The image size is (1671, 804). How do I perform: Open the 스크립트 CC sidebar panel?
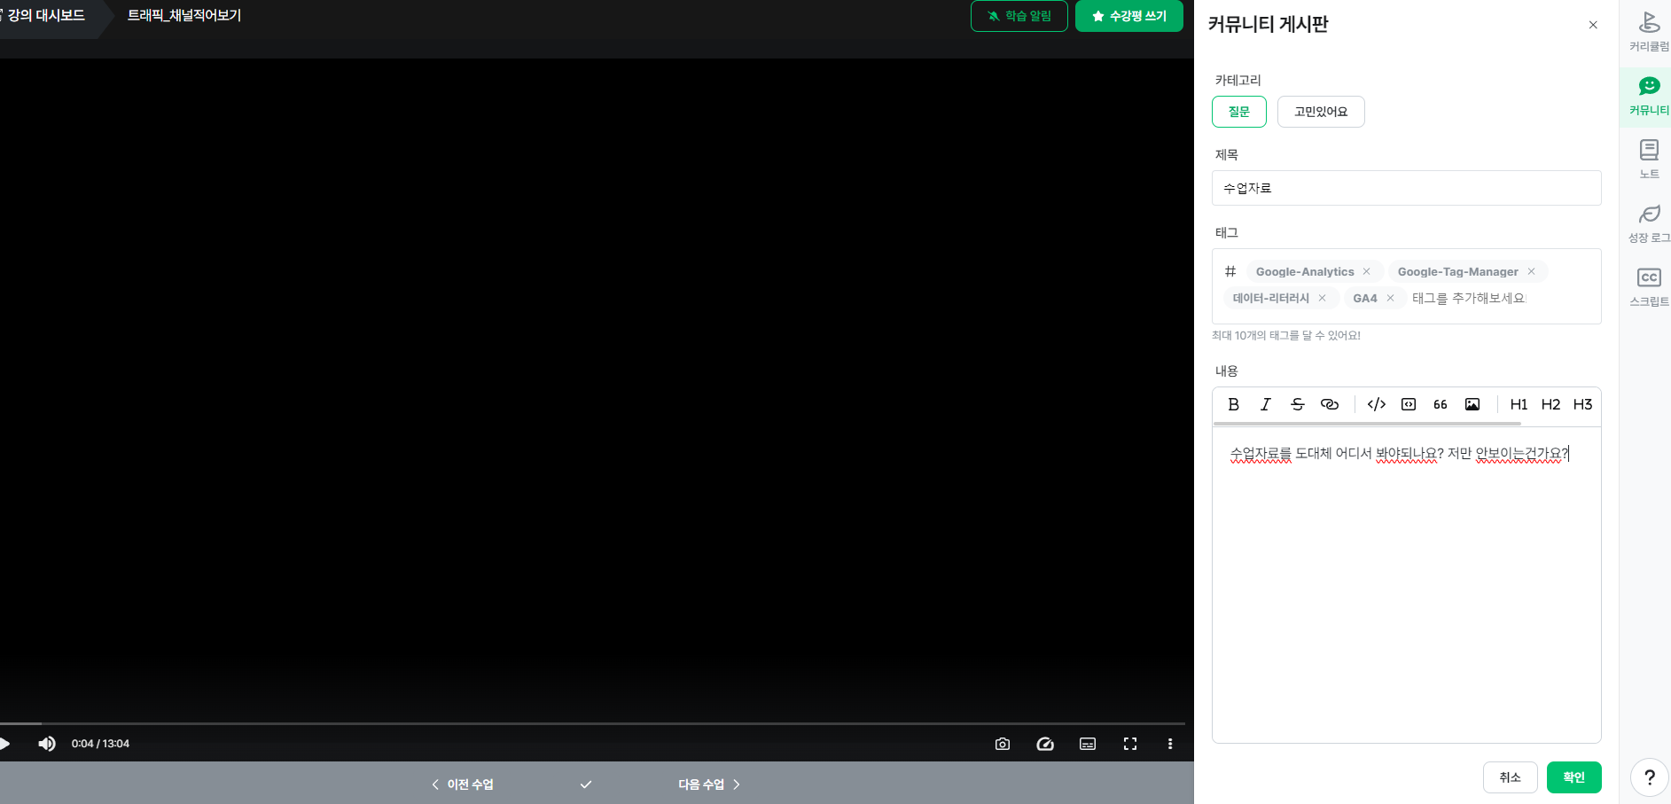pos(1649,287)
